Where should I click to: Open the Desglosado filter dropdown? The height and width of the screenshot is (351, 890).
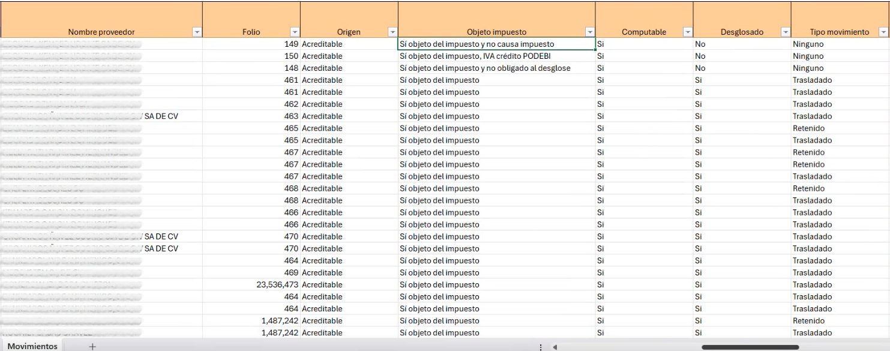coord(785,32)
